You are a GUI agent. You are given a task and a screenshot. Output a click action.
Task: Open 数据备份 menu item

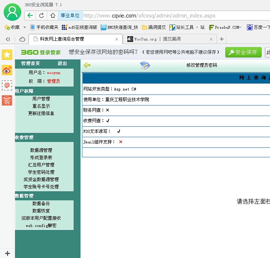tap(41, 204)
